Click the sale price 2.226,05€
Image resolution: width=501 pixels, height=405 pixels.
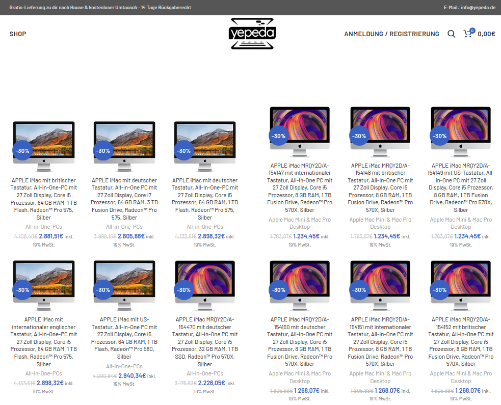click(212, 383)
